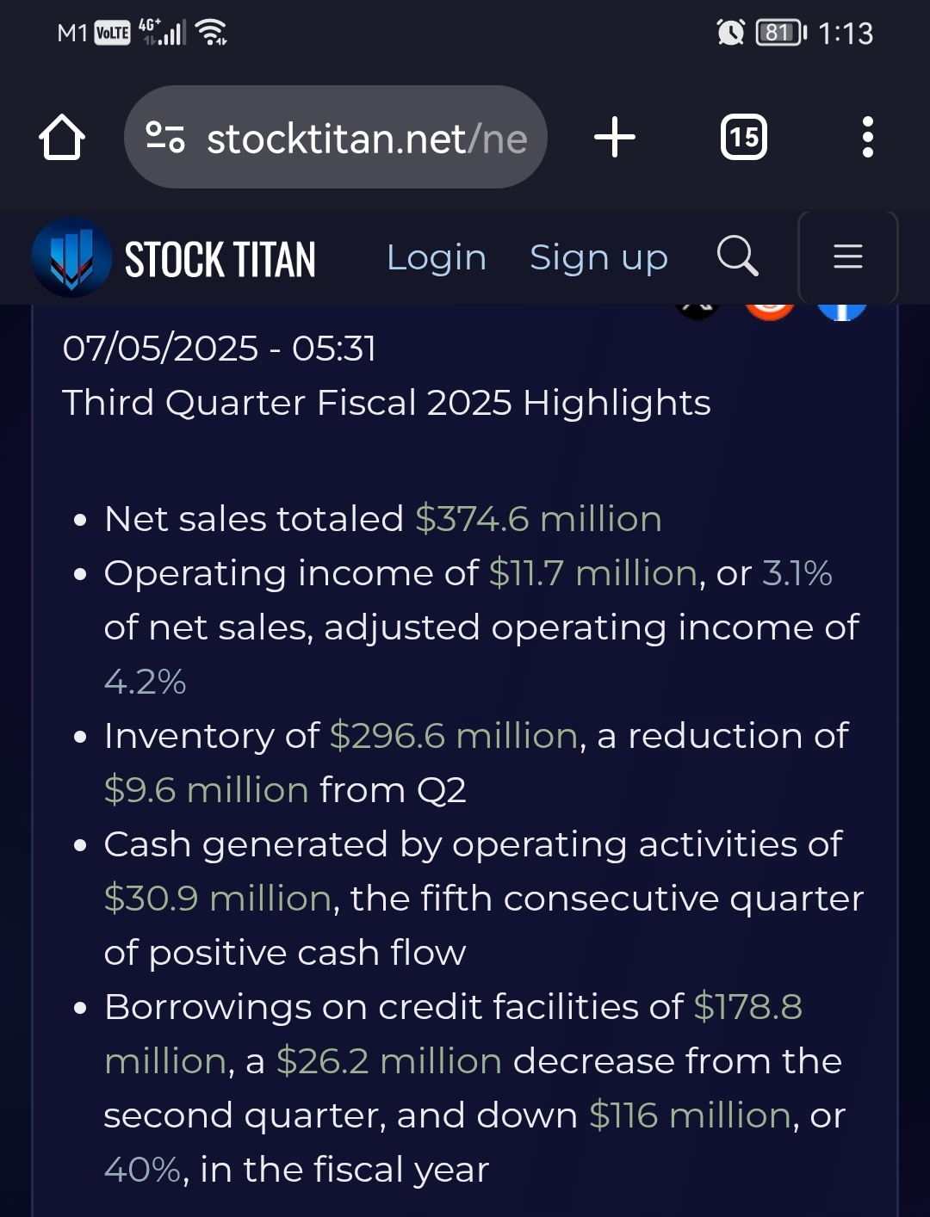Tap the browser home icon

click(62, 138)
